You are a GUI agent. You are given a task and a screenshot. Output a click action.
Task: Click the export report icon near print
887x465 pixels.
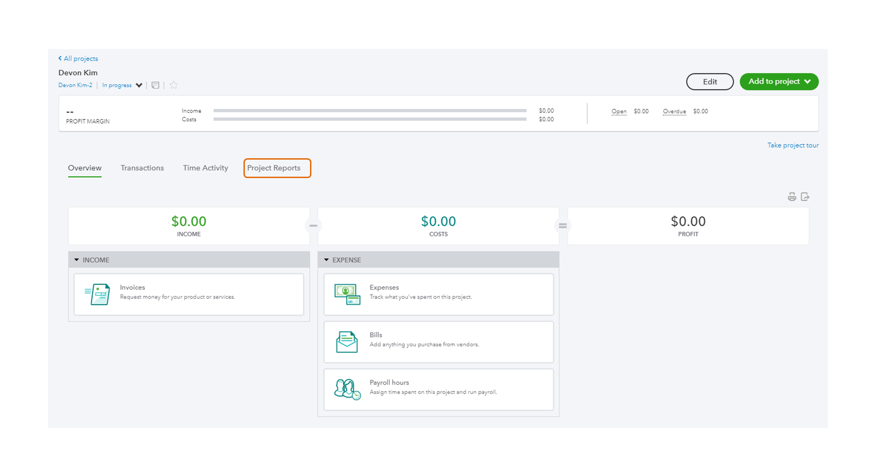[806, 196]
